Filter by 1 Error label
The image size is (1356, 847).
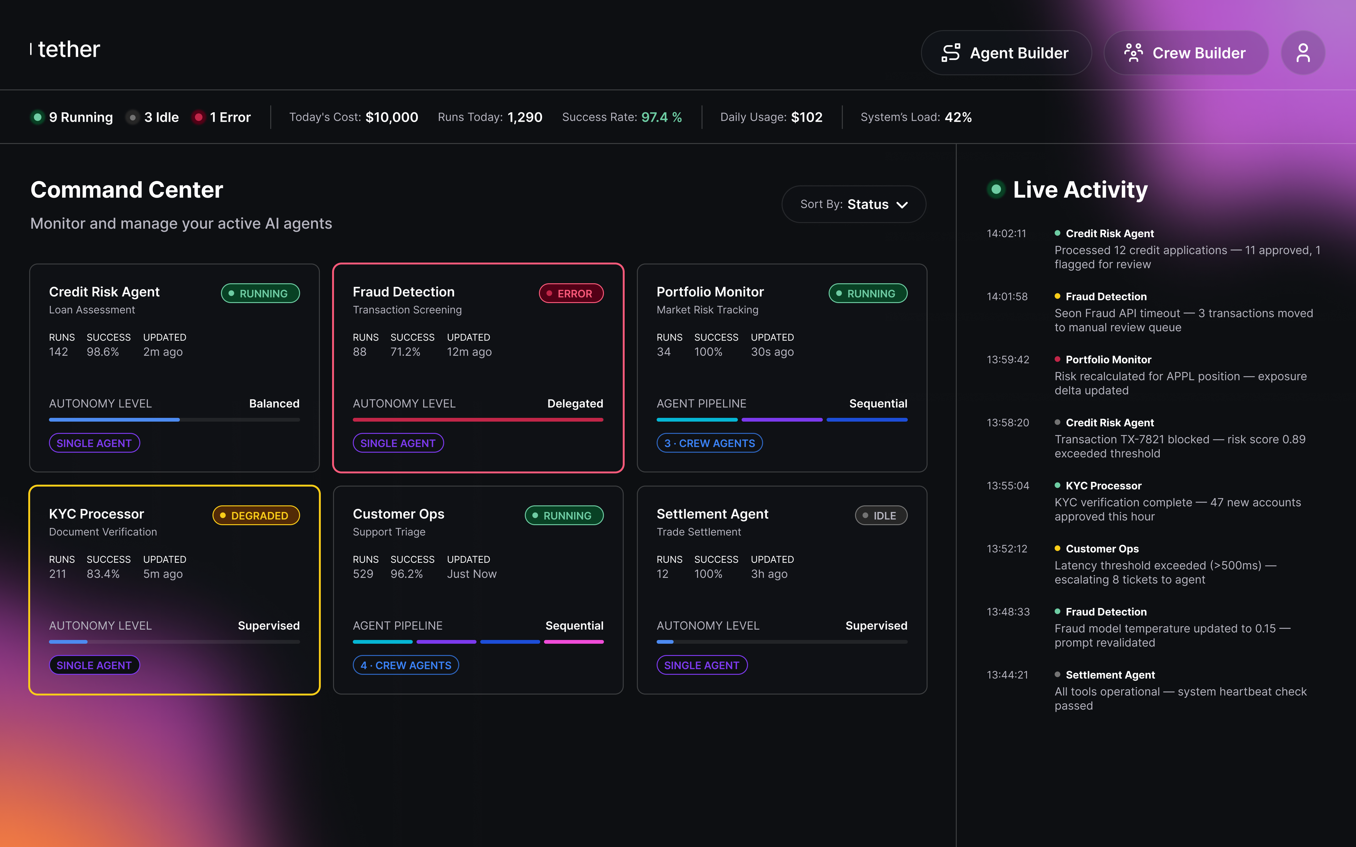point(230,117)
